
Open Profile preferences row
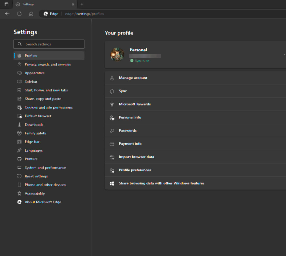pos(135,170)
